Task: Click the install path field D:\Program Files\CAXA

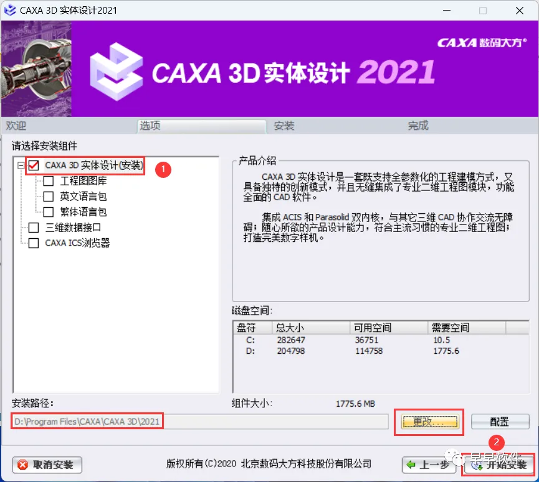Action: (x=199, y=422)
